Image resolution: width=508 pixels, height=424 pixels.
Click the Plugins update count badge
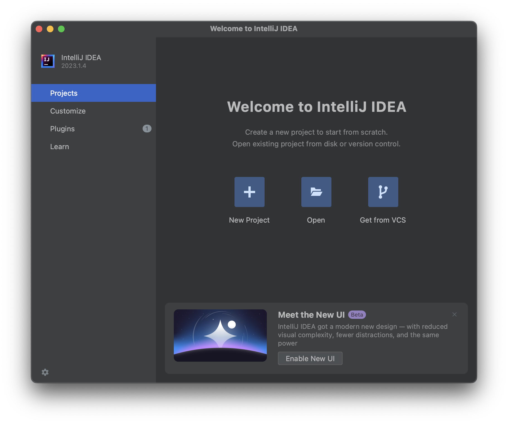(147, 129)
